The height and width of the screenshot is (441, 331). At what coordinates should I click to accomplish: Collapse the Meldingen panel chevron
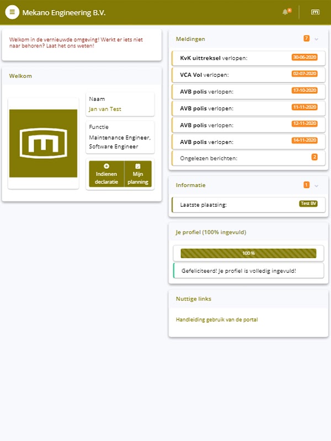[x=316, y=39]
